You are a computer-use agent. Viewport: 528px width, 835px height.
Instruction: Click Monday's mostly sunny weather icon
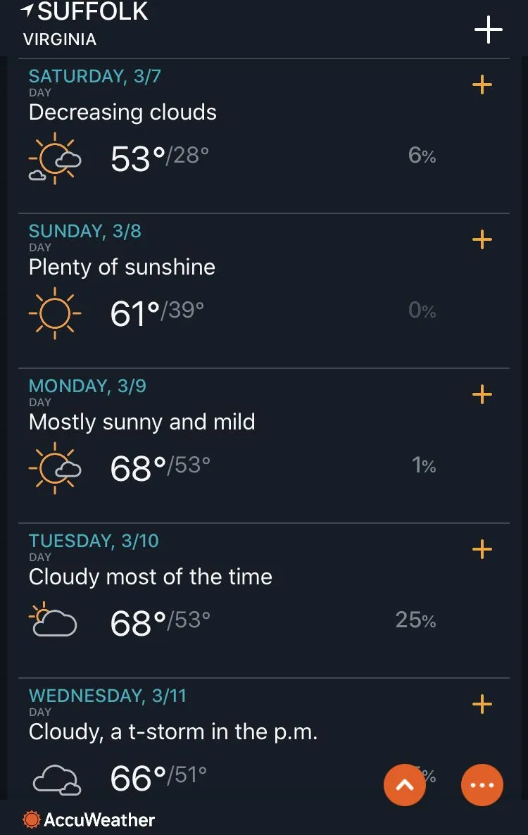[x=55, y=469]
